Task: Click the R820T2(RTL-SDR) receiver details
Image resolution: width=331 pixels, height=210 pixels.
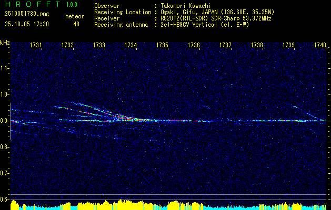Action: (216, 18)
